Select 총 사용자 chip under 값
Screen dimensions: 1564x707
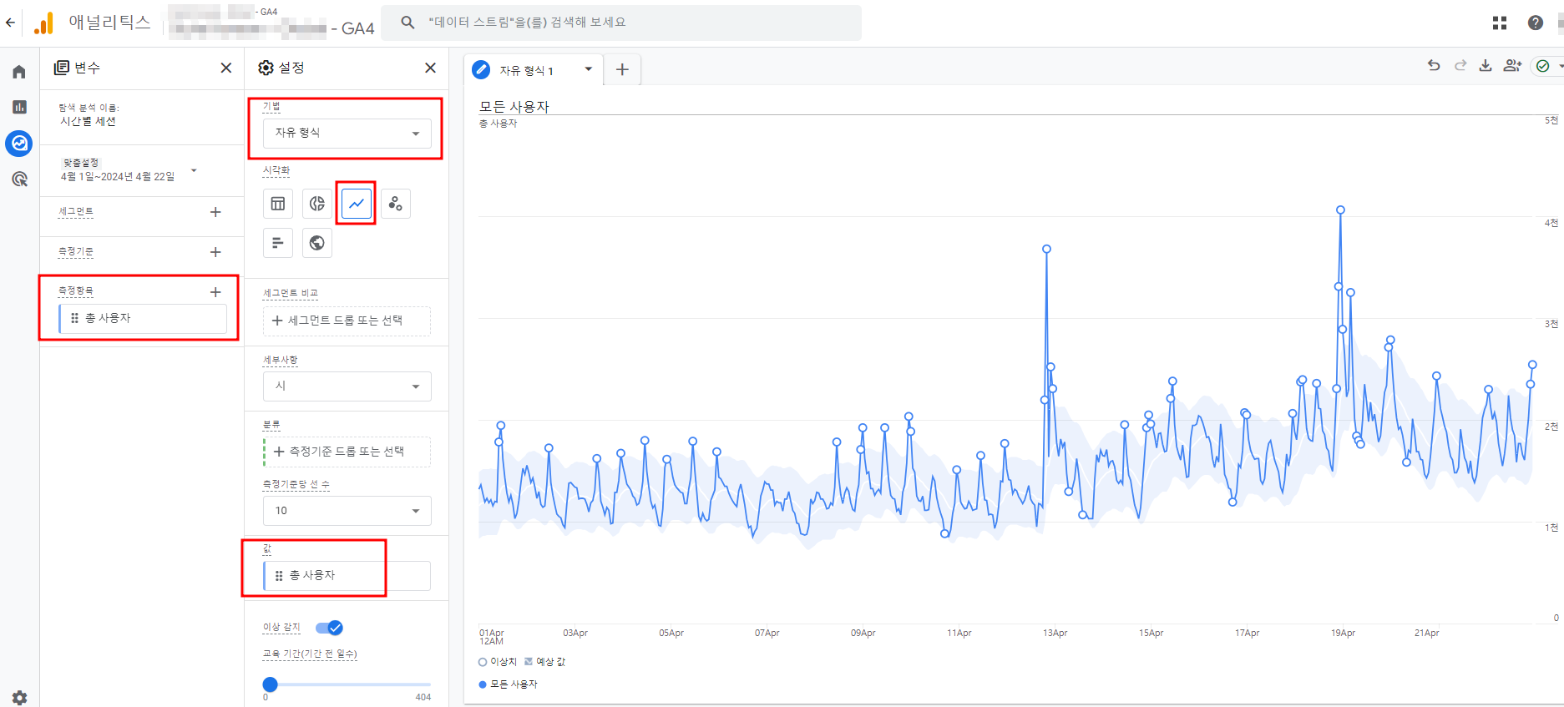347,576
